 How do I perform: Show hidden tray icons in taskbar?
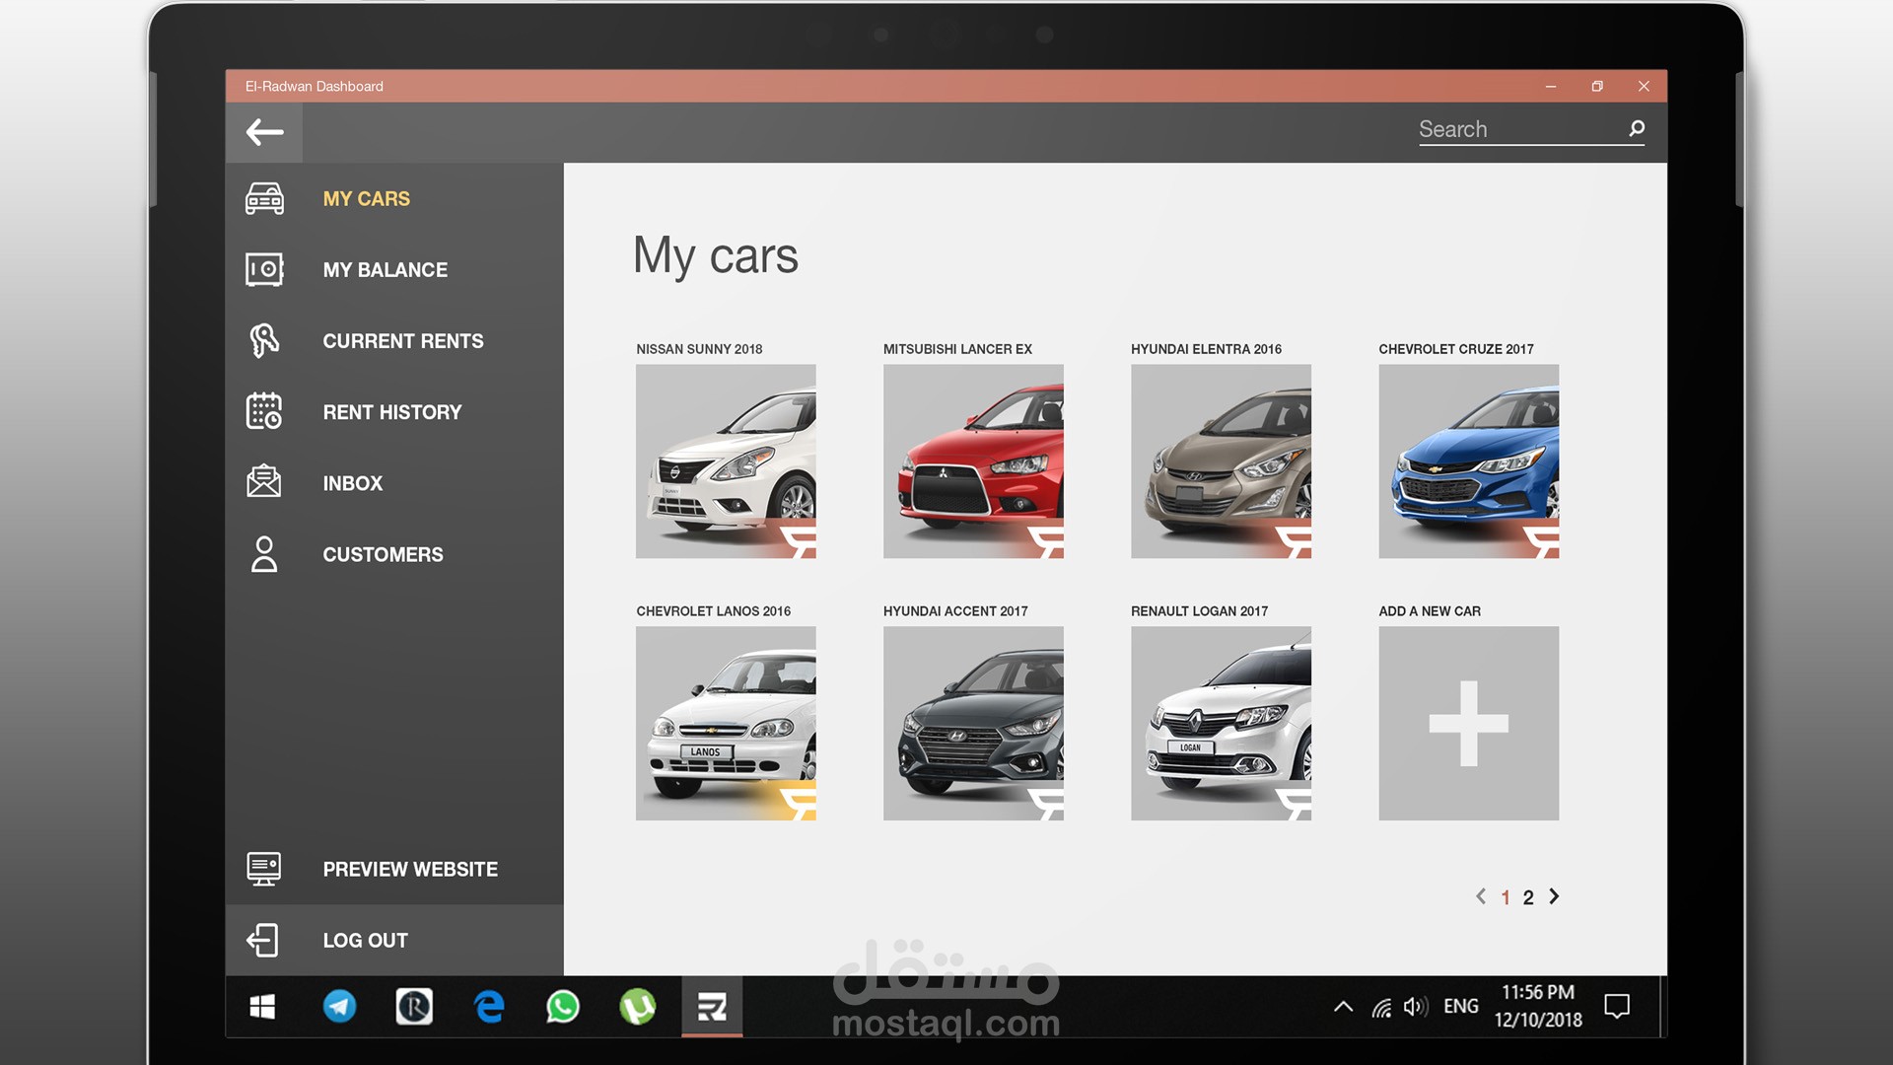coord(1343,1007)
